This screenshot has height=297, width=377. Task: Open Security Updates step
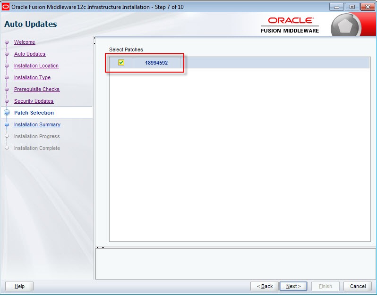coord(34,101)
